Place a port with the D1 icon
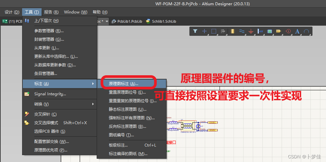Image resolution: width=326 pixels, height=162 pixels. pos(279,31)
